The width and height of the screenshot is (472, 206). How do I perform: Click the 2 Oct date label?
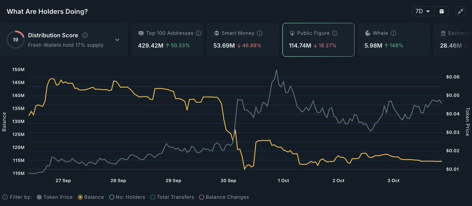(x=338, y=180)
